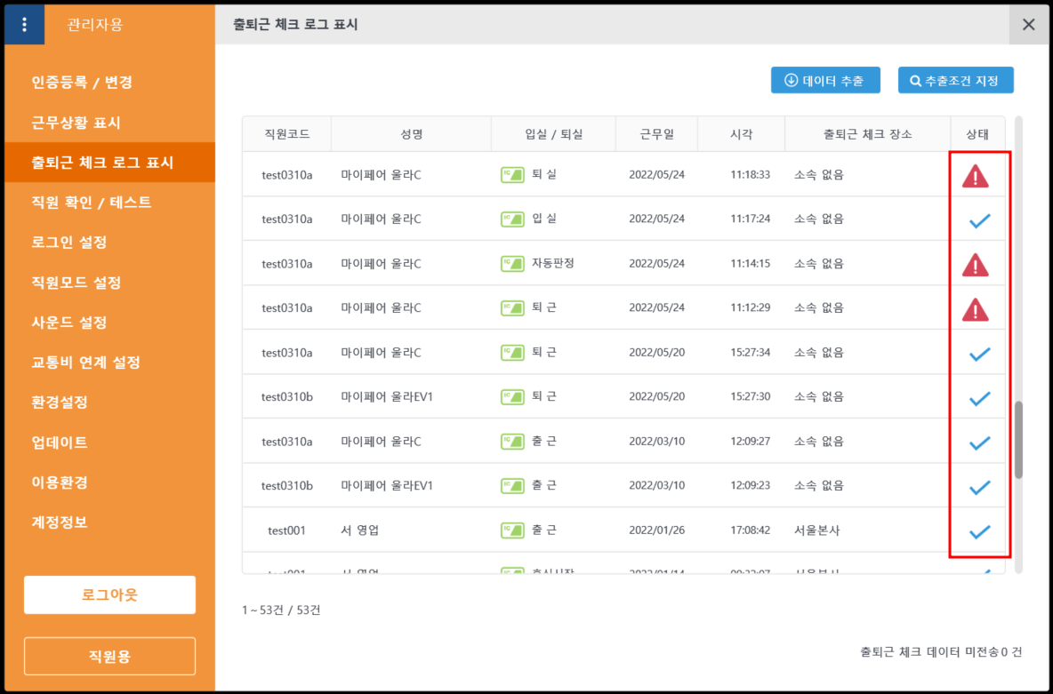Click the checkmark status for test001 row
The height and width of the screenshot is (694, 1053).
979,531
